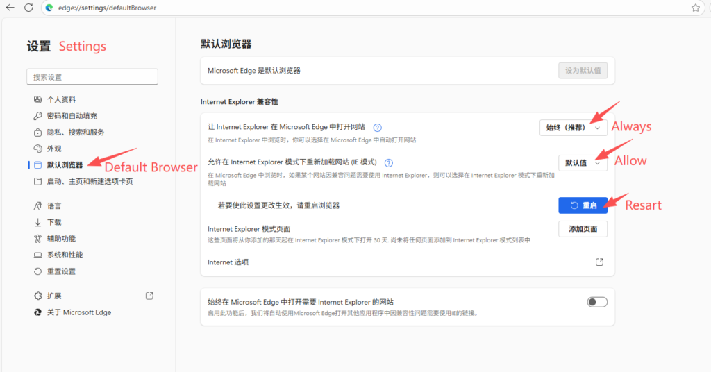Click the Internet Explorer 模式页面 label
The width and height of the screenshot is (711, 372).
(249, 229)
